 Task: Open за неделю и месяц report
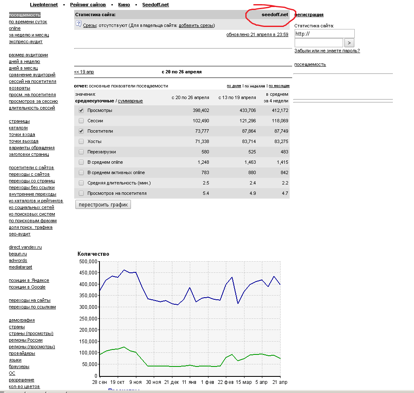tap(29, 35)
